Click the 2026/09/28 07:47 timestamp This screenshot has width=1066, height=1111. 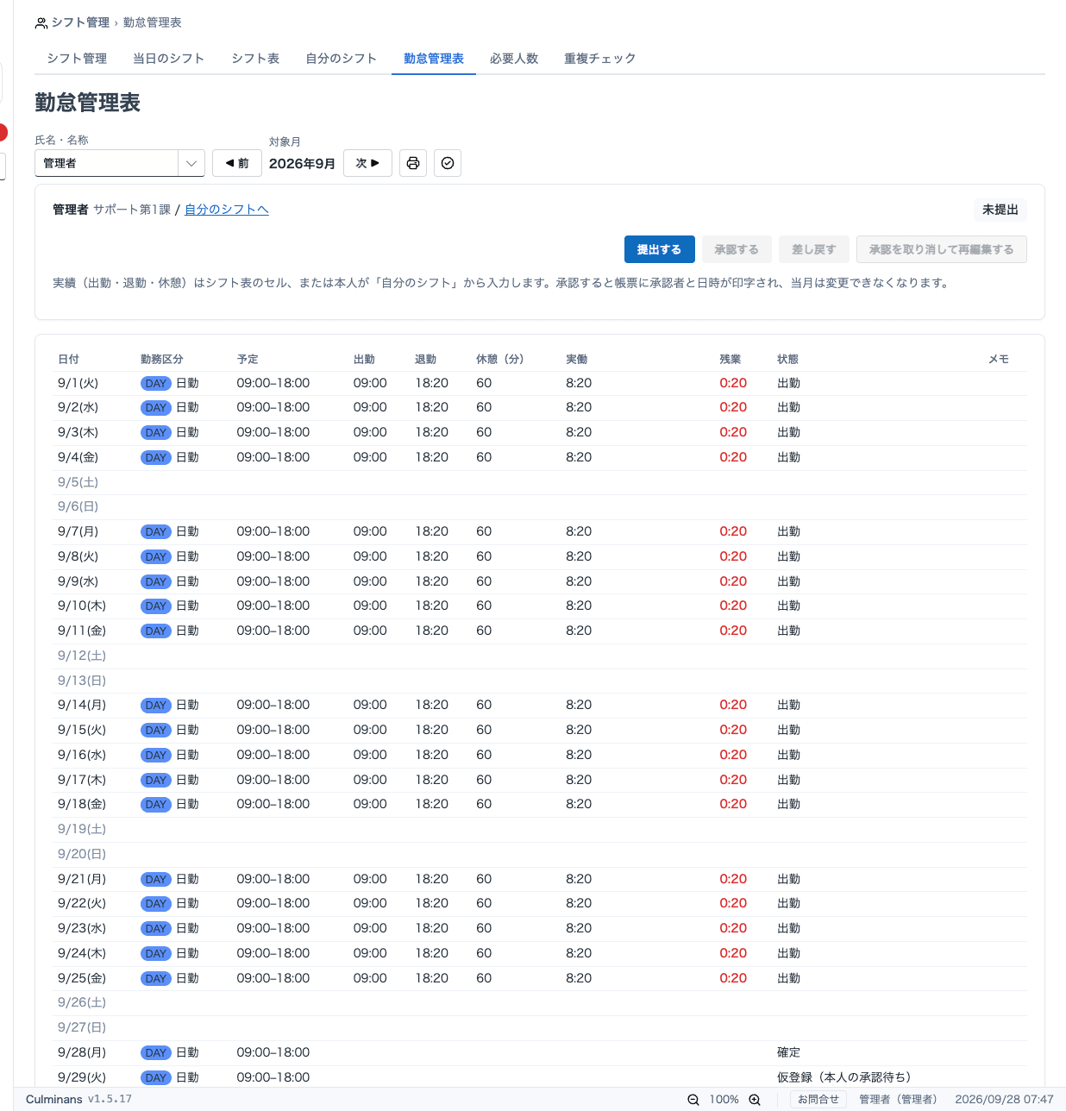1004,1100
